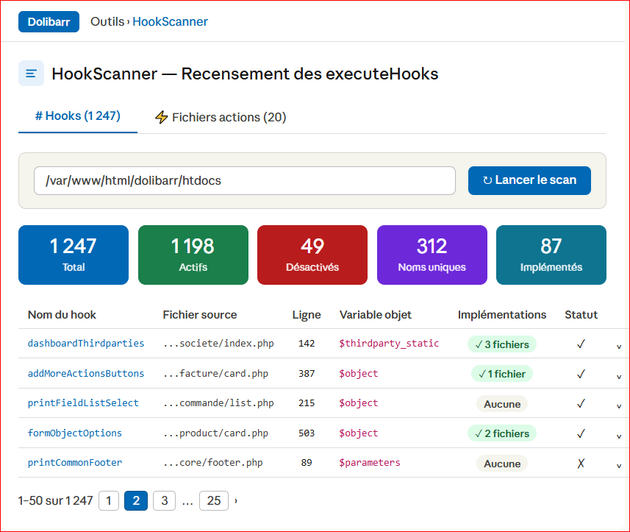The width and height of the screenshot is (630, 532).
Task: Click status checkmark for printFieldListSelect row
Action: [x=581, y=403]
